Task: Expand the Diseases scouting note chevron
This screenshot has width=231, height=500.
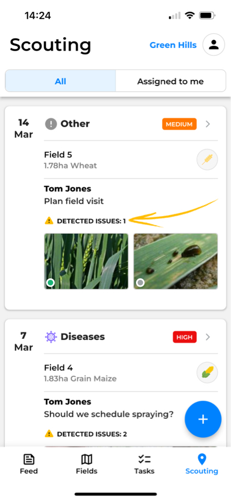Action: (208, 337)
